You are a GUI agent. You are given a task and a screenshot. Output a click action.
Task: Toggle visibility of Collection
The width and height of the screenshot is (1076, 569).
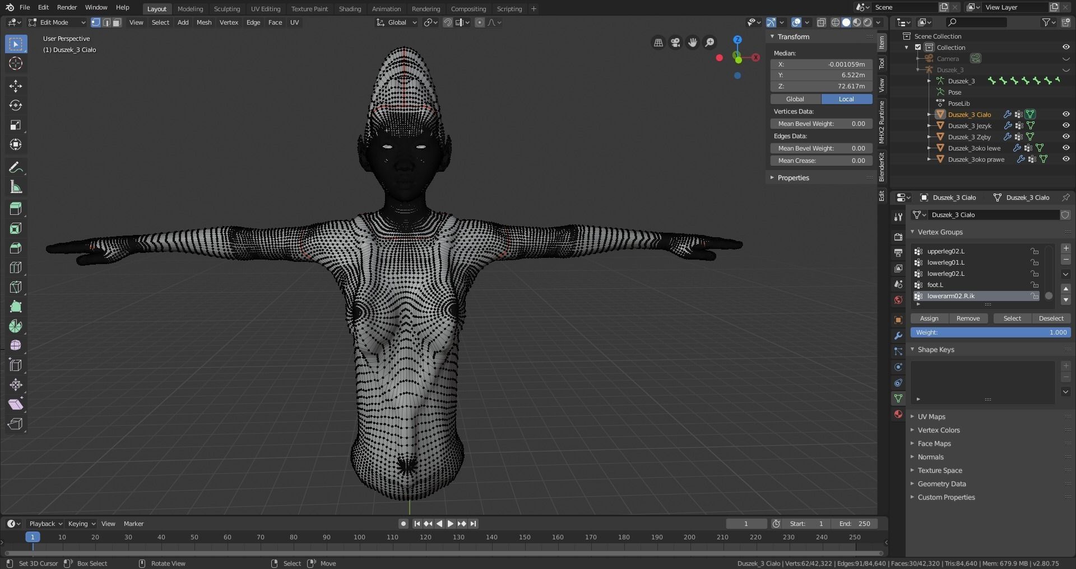point(1066,48)
